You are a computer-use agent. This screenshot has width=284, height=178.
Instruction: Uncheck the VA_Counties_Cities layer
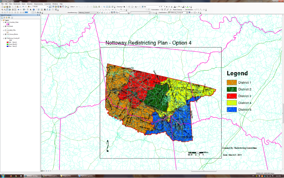click(x=5, y=22)
